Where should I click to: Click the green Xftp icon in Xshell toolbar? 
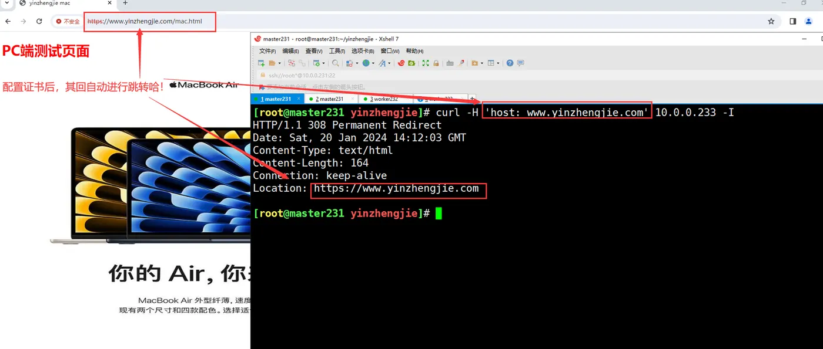(411, 63)
